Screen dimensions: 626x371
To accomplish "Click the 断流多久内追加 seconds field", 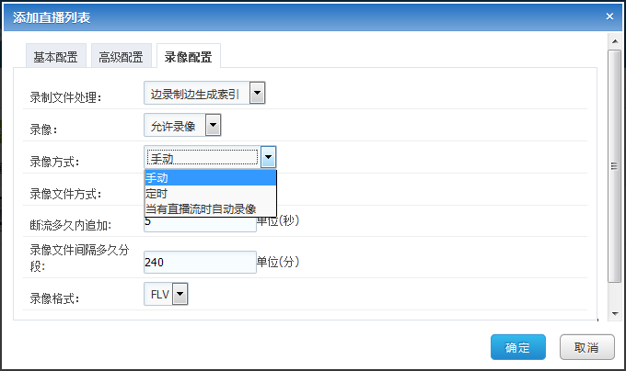I will point(200,224).
